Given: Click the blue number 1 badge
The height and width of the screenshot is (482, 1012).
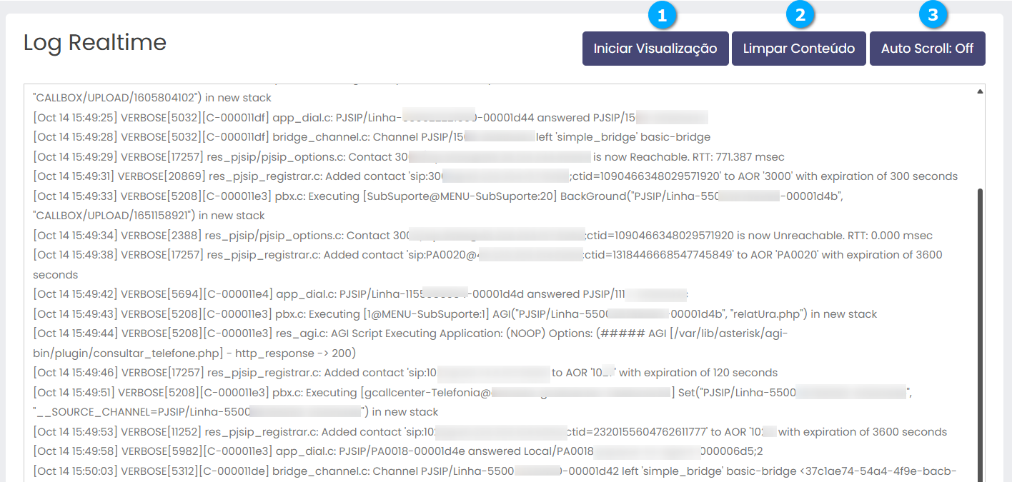Looking at the screenshot, I should 663,16.
